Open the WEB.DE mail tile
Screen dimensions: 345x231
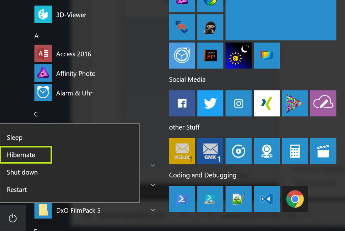(182, 151)
